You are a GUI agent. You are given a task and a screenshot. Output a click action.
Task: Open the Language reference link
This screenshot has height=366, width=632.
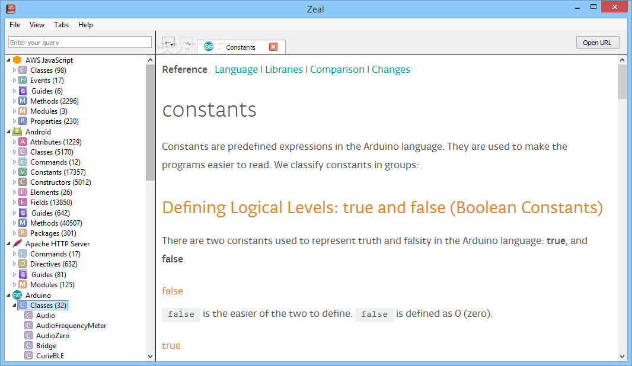click(x=236, y=69)
